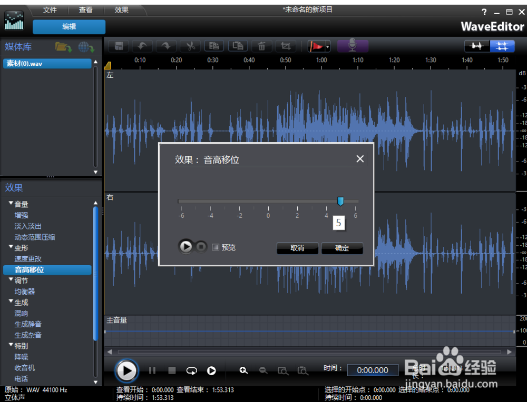This screenshot has height=402, width=527.
Task: Click the help question mark icon
Action: (x=484, y=12)
